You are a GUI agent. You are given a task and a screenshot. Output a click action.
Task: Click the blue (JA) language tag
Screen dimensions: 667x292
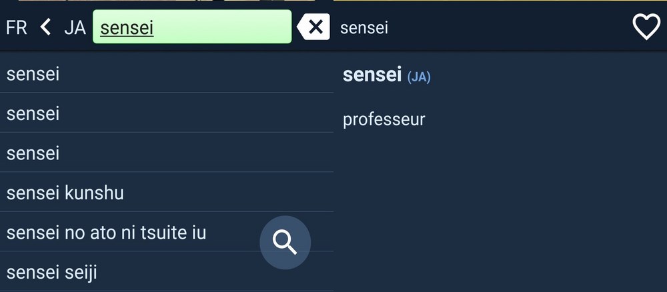click(x=419, y=77)
